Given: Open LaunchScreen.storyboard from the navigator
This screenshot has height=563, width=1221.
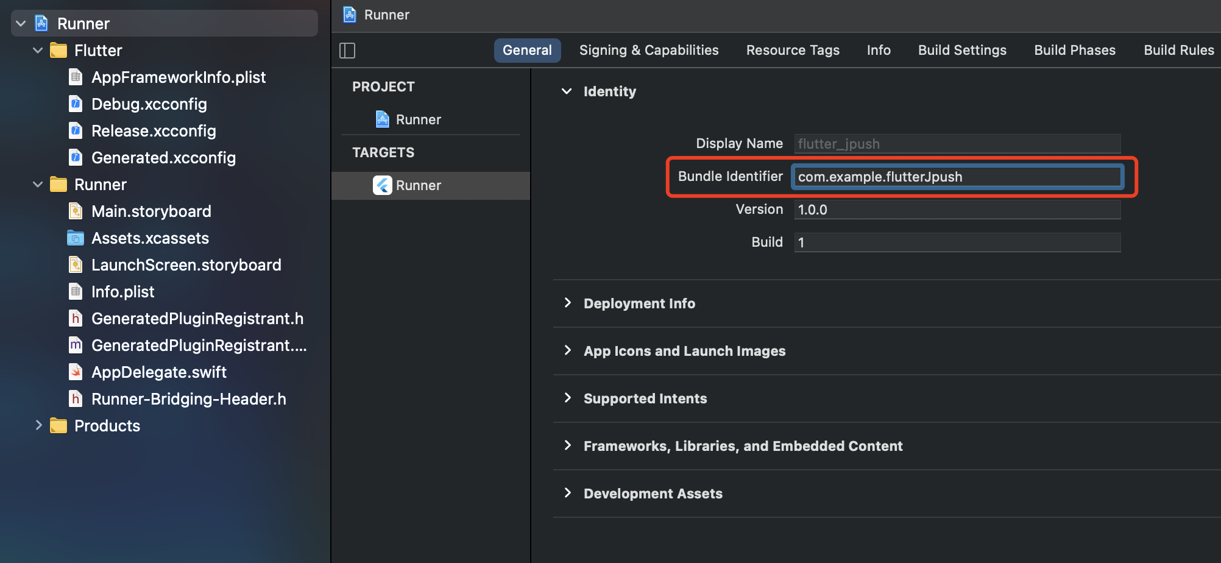Looking at the screenshot, I should (186, 265).
